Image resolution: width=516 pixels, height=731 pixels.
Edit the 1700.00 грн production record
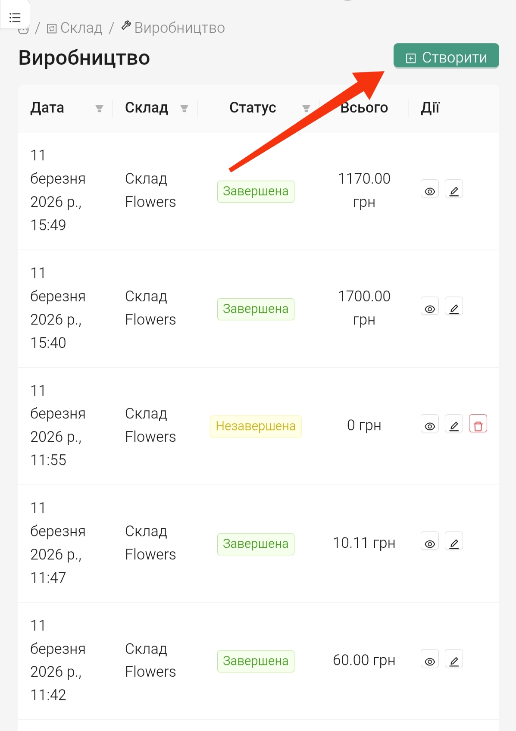(x=454, y=307)
